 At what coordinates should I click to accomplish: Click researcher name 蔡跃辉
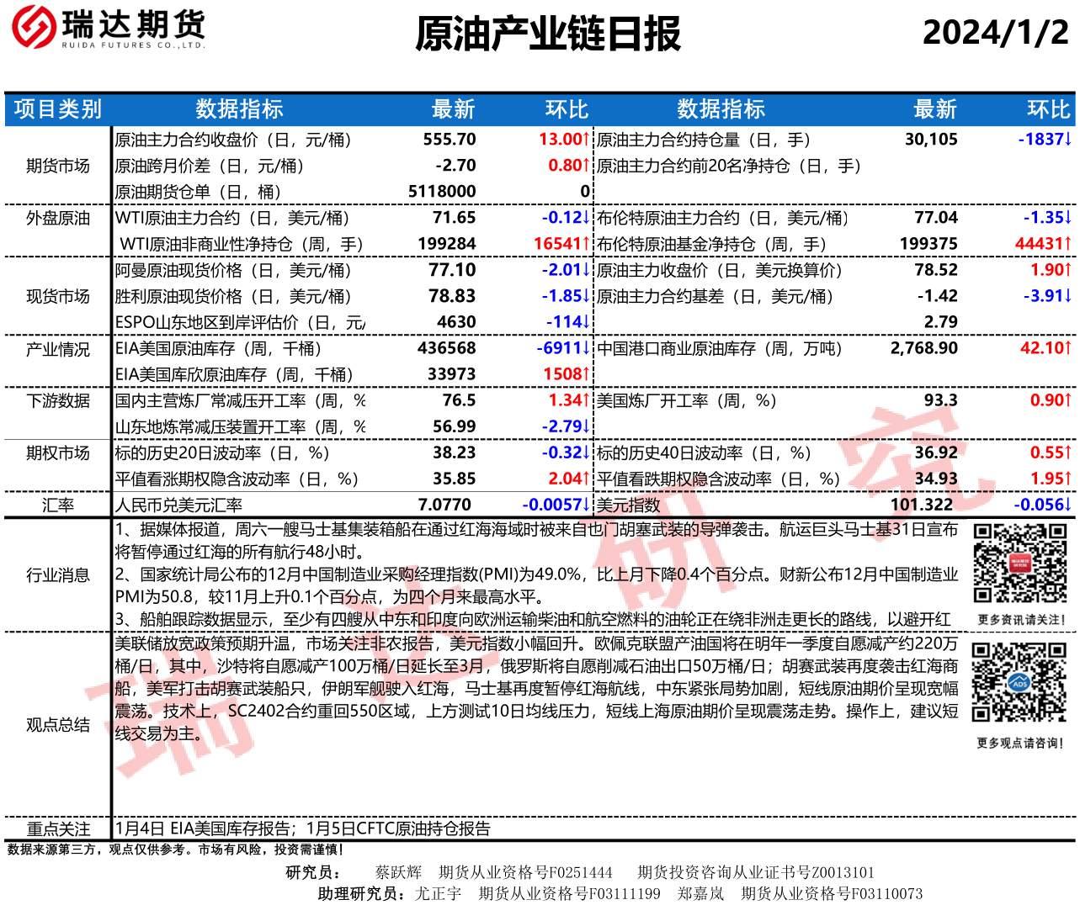398,872
